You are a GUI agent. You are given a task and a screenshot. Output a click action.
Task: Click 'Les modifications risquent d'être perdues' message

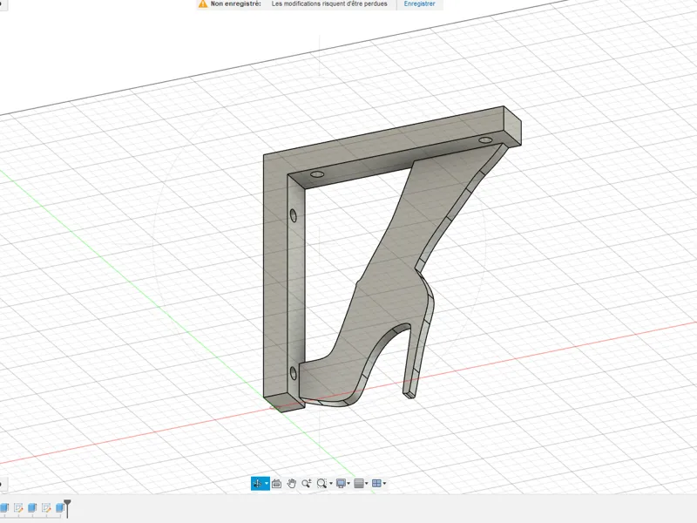pos(329,3)
